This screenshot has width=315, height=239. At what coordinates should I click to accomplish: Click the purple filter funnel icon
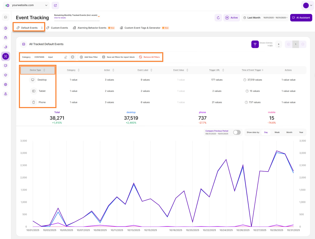click(x=255, y=44)
